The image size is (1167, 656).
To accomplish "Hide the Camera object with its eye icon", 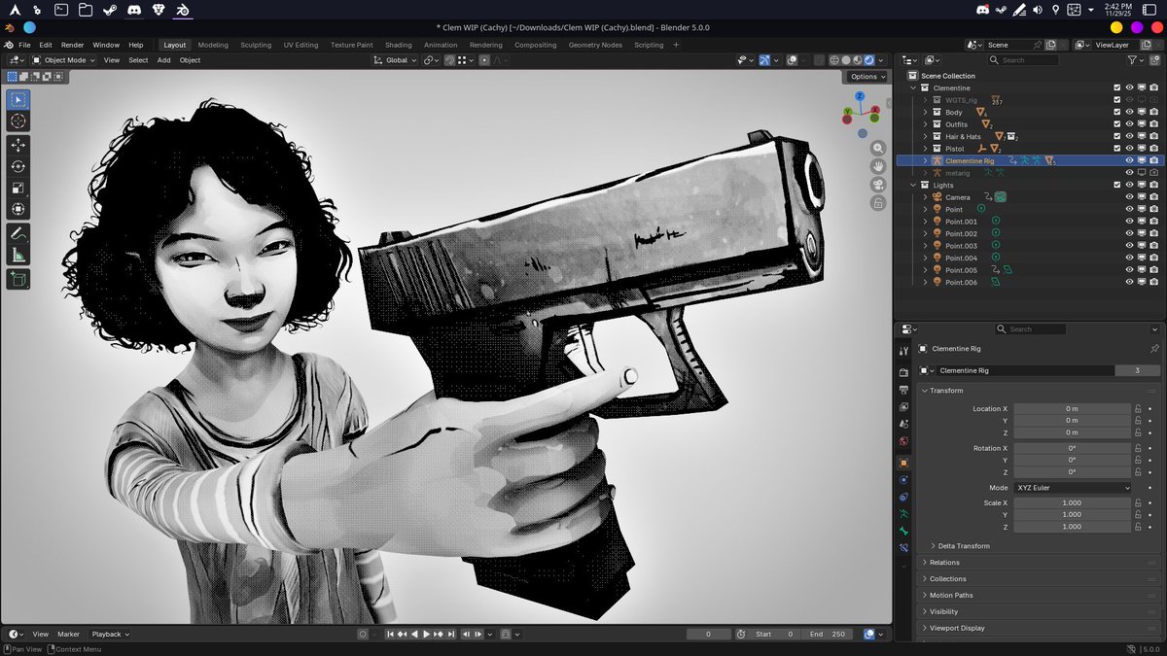I will click(x=1129, y=197).
